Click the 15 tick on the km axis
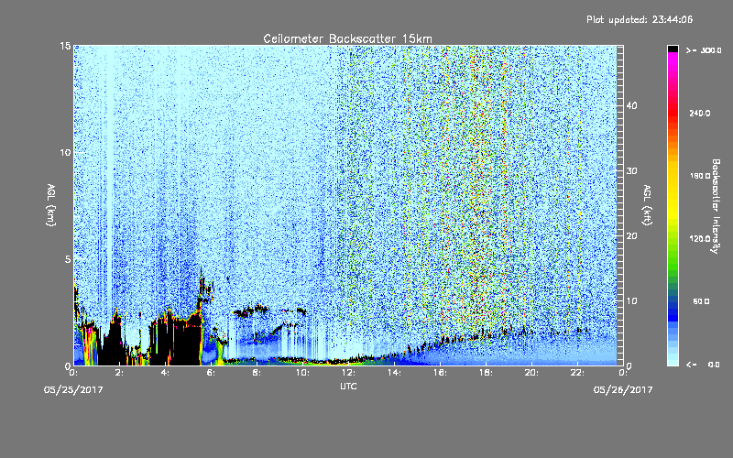 [65, 46]
